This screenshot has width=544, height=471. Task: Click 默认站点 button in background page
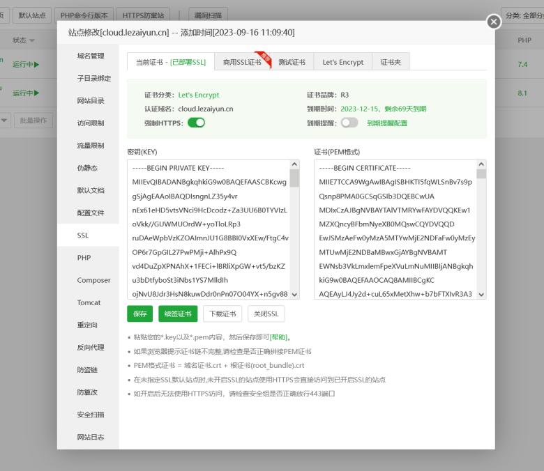click(x=32, y=15)
